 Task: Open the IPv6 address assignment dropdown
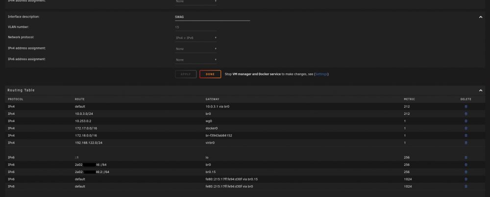[x=196, y=60]
